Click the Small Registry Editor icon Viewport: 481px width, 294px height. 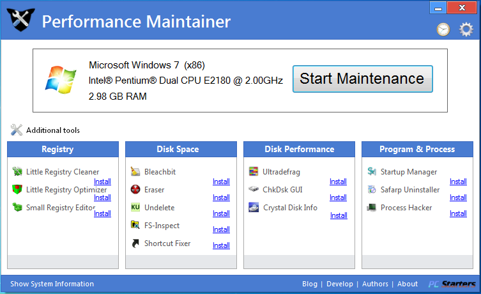click(17, 207)
